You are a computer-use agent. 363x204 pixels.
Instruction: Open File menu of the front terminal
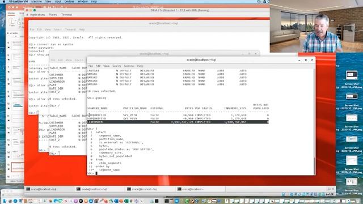pos(91,66)
